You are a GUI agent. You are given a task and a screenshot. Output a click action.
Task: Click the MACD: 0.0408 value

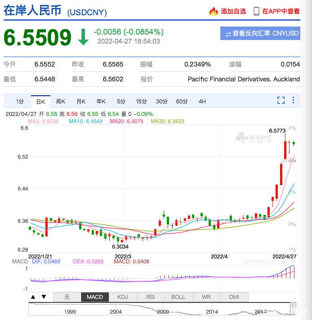point(131,262)
